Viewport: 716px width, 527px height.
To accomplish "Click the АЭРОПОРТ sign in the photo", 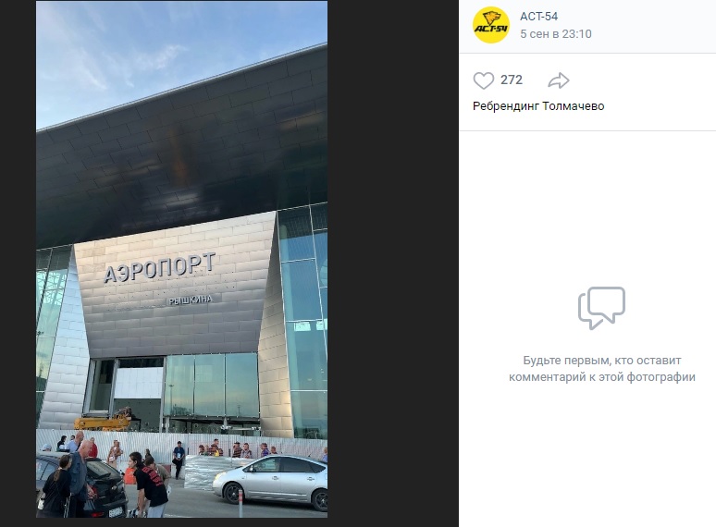I will click(159, 268).
